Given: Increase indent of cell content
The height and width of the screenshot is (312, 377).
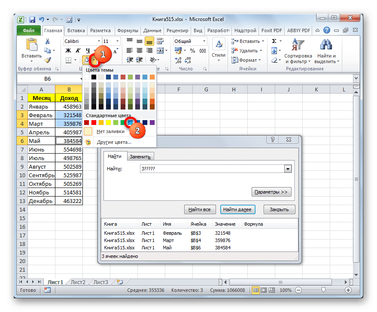Looking at the screenshot, I should pyautogui.click(x=140, y=60).
